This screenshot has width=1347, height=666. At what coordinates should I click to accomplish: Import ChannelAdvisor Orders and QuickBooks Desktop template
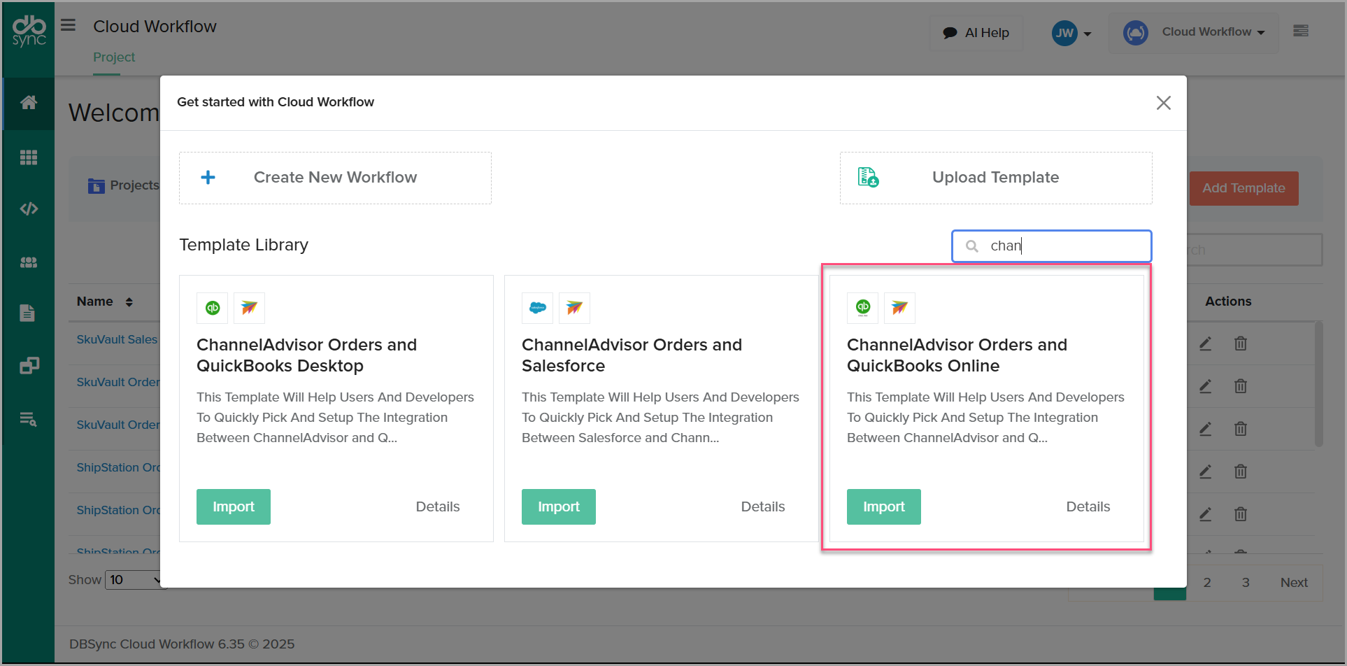coord(233,506)
